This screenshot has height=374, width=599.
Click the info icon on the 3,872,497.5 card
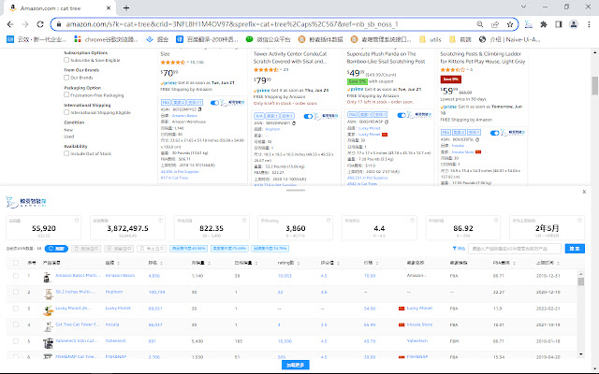pyautogui.click(x=160, y=221)
